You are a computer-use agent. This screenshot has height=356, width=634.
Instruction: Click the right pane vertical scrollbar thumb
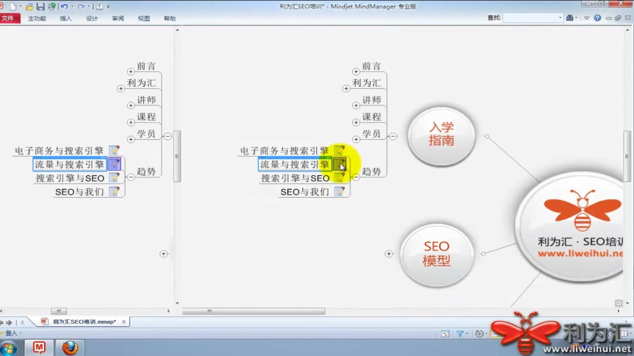pos(627,157)
